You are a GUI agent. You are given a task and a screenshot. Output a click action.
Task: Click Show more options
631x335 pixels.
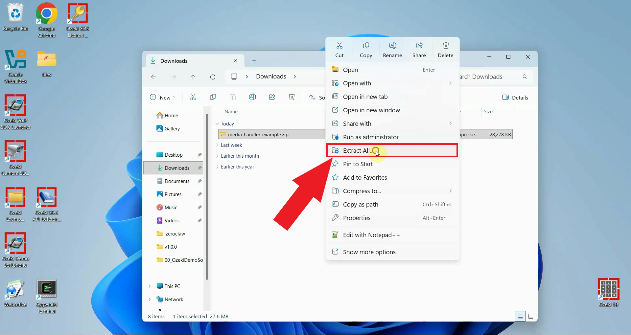coord(392,252)
